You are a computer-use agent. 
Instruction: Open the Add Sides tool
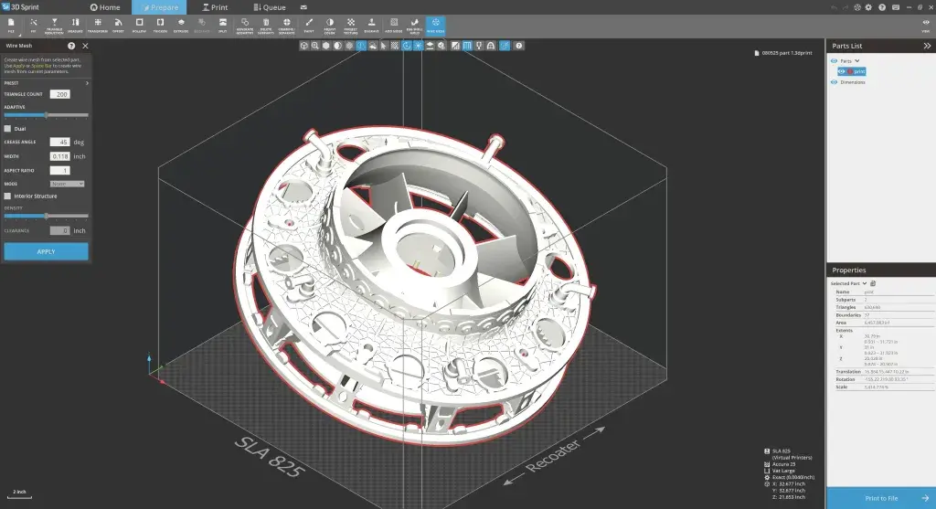[393, 25]
